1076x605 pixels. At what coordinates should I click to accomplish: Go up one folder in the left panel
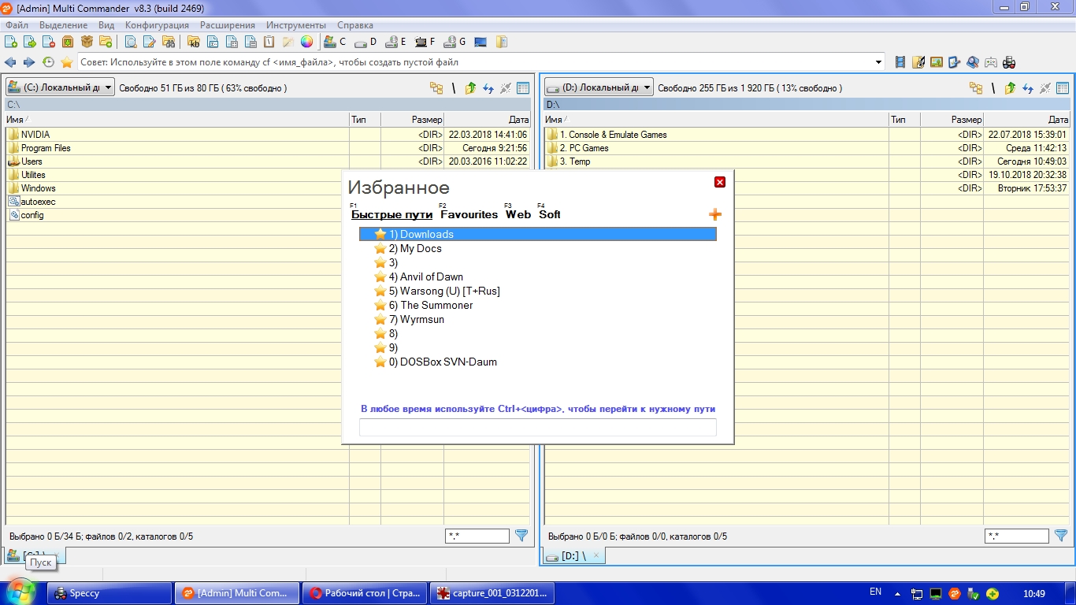click(x=470, y=88)
